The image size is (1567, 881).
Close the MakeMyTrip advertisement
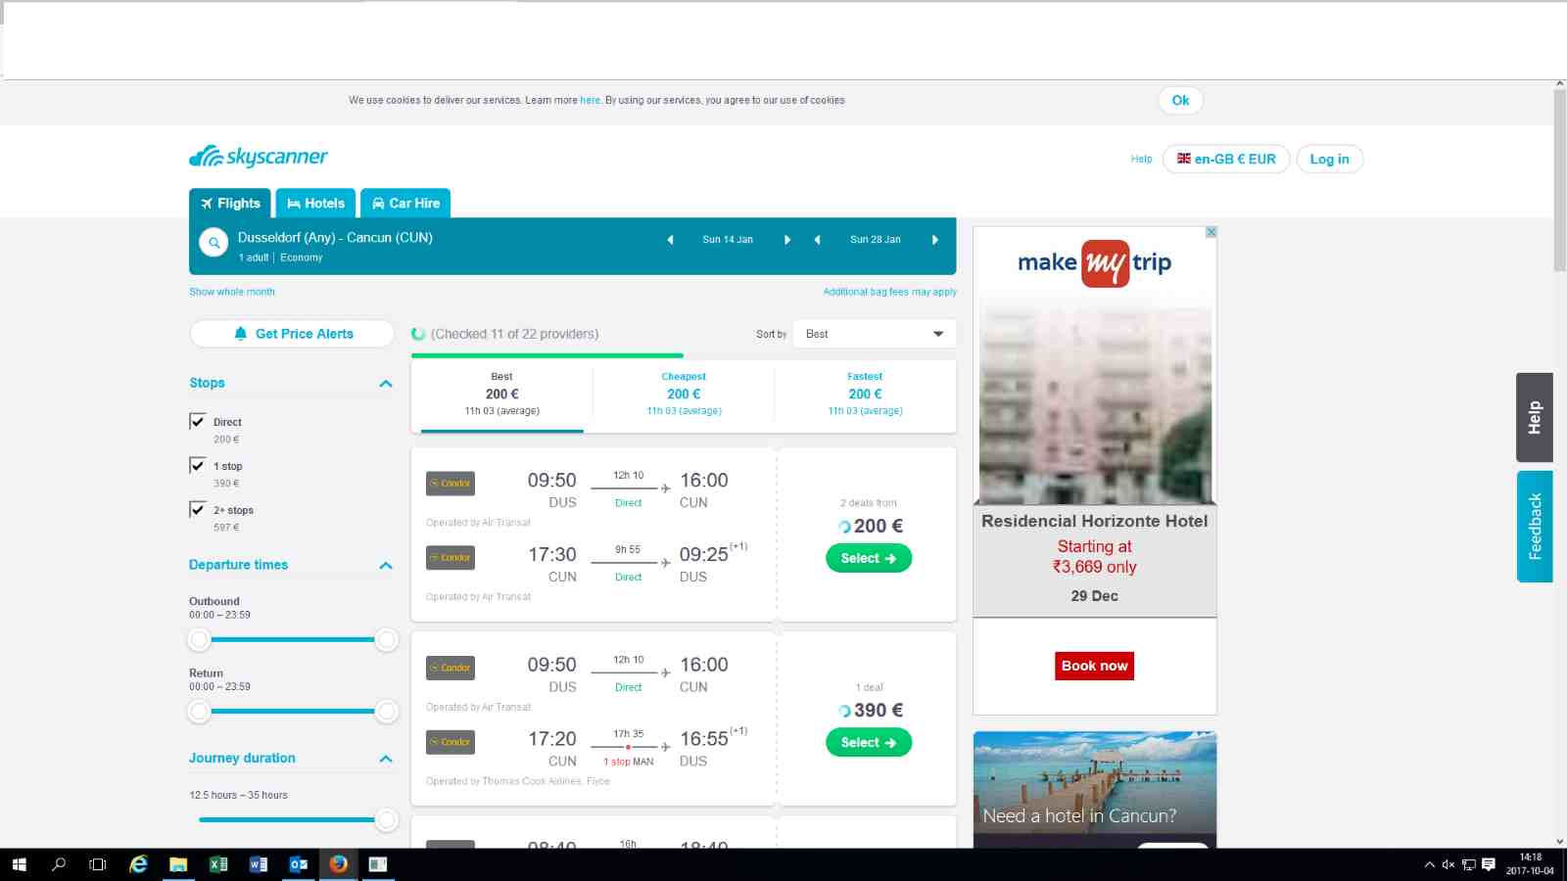[x=1211, y=232]
